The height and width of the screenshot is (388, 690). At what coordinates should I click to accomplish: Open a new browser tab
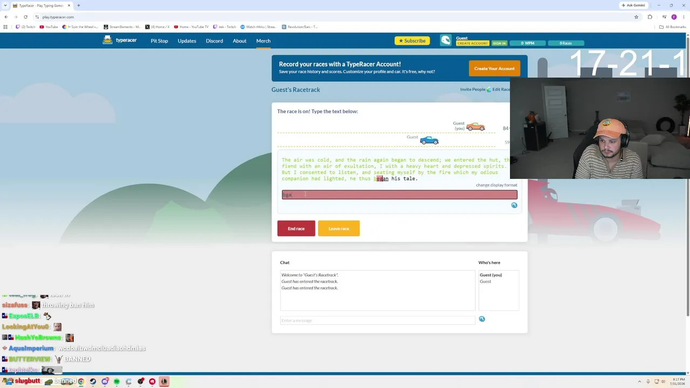pyautogui.click(x=79, y=5)
